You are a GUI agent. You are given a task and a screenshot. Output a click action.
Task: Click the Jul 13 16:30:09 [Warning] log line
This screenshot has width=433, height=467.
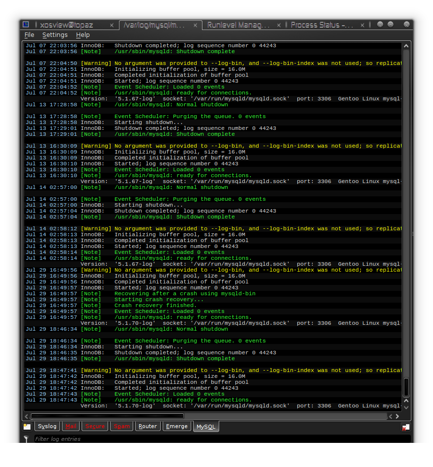click(x=213, y=146)
